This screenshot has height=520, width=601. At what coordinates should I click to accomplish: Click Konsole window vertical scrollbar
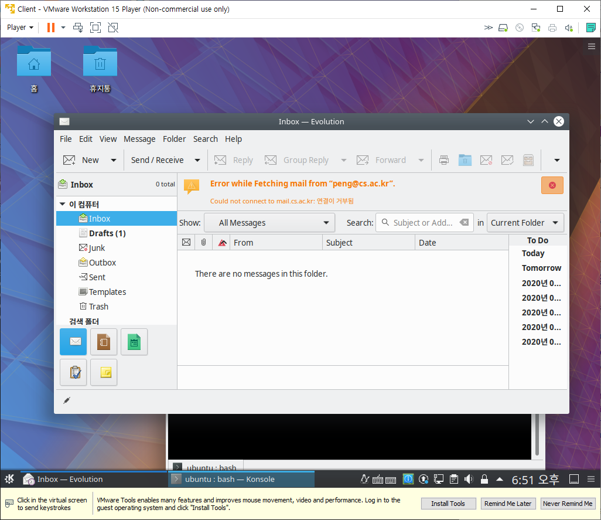pos(537,434)
